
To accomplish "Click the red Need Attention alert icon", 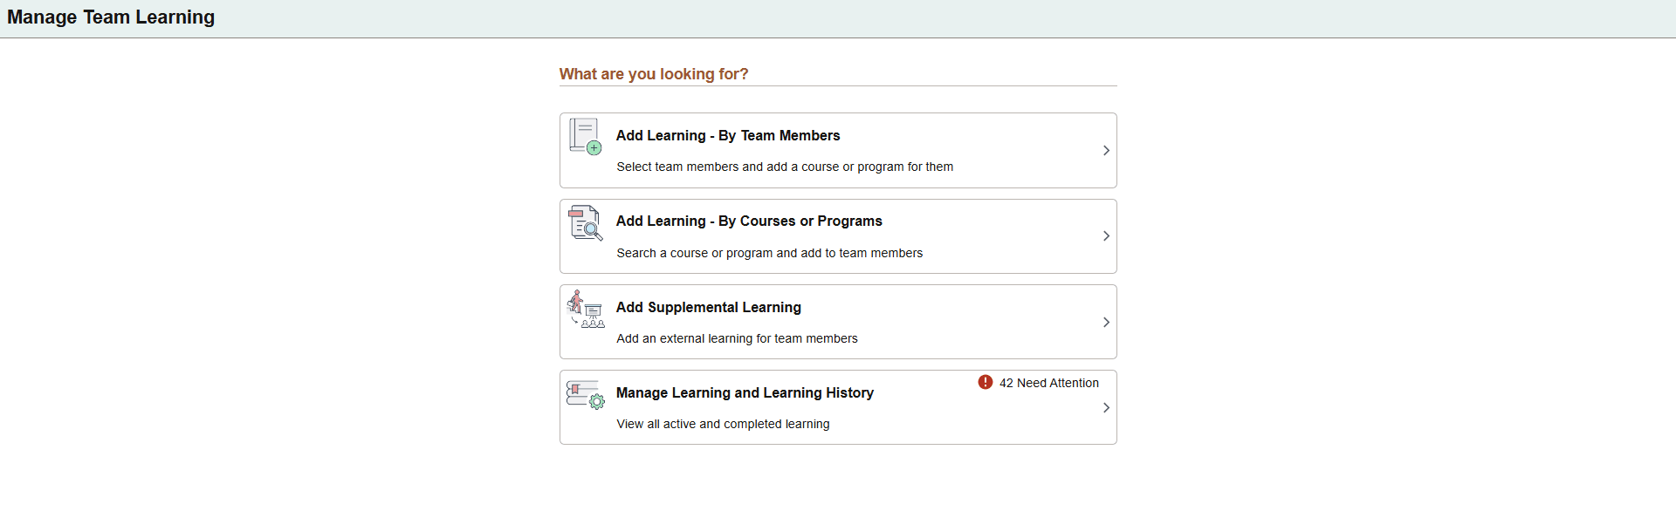I will click(986, 382).
